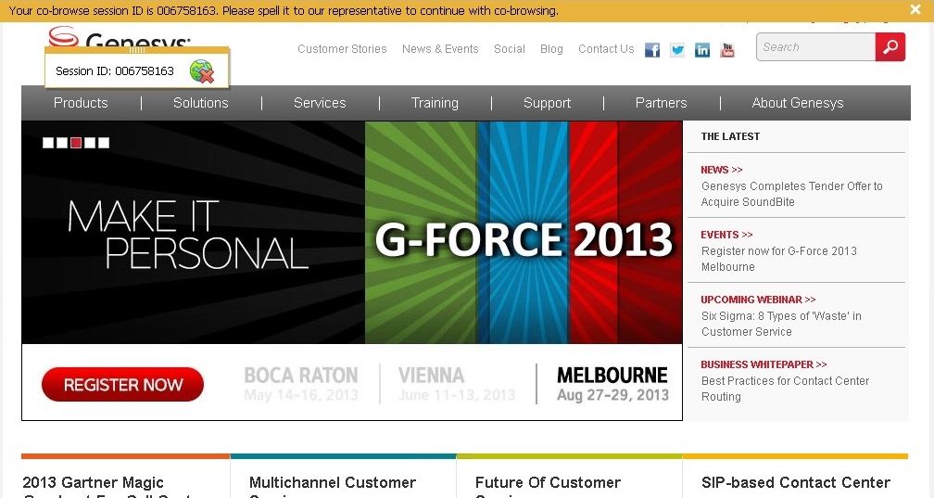Open Contact Us page
Image resolution: width=934 pixels, height=498 pixels.
[606, 49]
